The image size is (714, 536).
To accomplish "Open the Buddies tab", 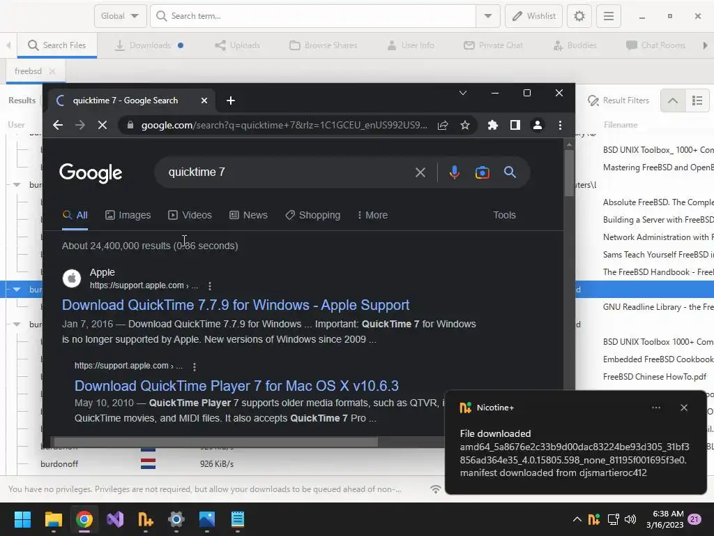I will 575,45.
